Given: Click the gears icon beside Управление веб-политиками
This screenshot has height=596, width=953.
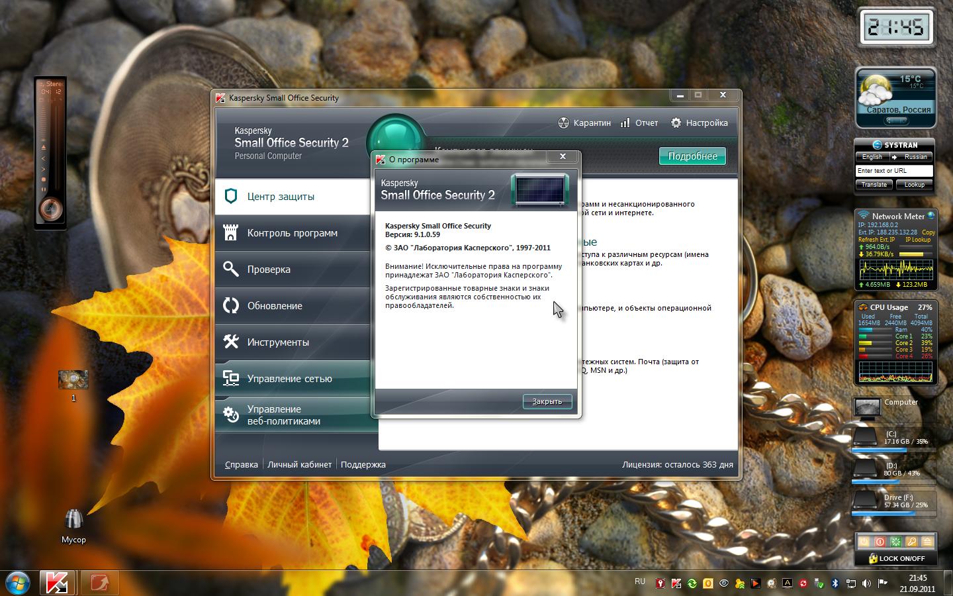Looking at the screenshot, I should click(x=231, y=415).
